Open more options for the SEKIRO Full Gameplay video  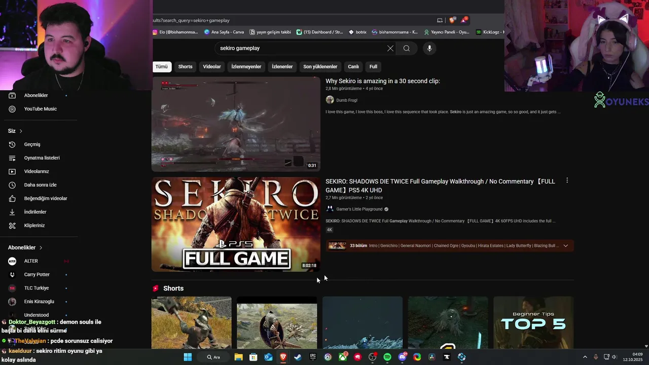click(x=567, y=180)
